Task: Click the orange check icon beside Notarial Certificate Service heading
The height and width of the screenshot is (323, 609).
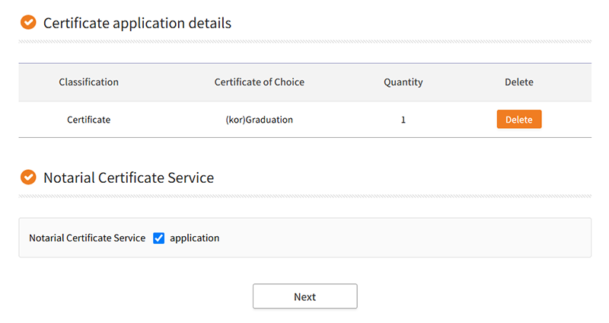Action: tap(28, 177)
